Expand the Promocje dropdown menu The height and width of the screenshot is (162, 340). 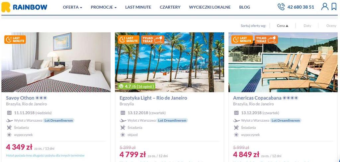click(104, 7)
